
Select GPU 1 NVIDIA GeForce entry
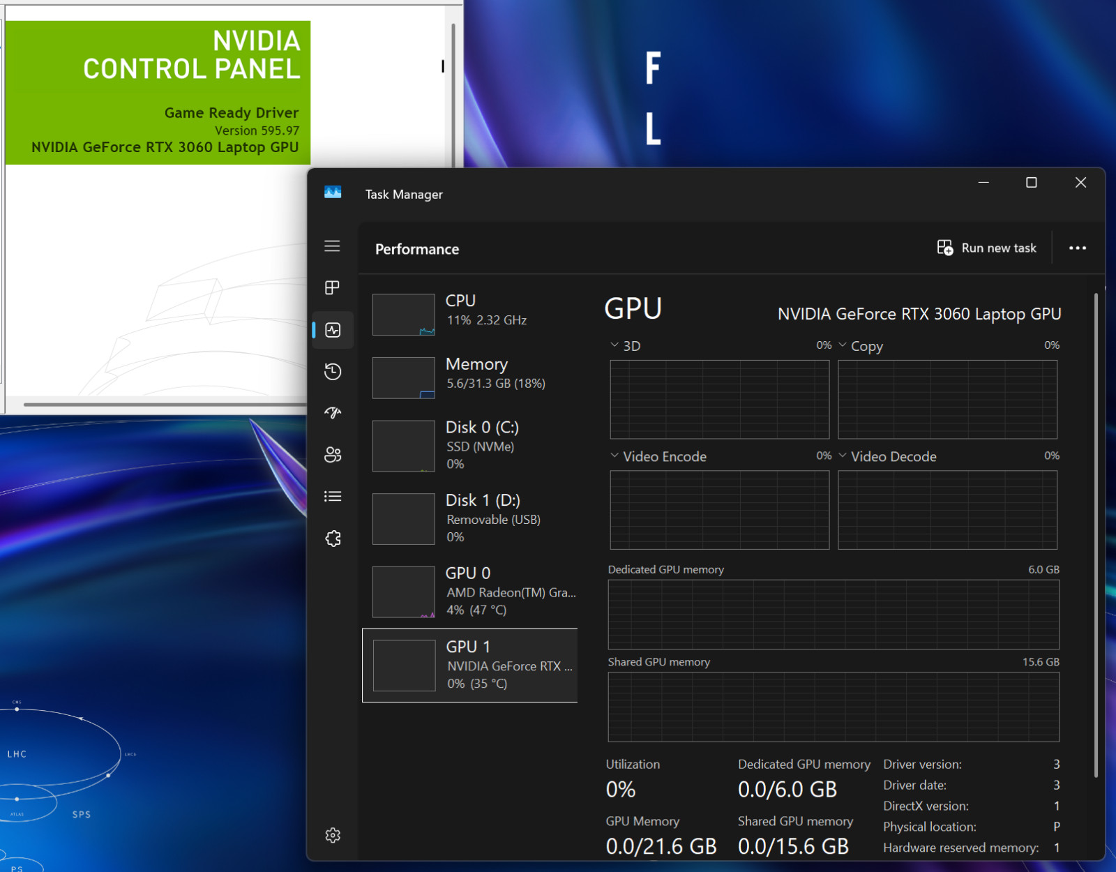[x=469, y=666]
